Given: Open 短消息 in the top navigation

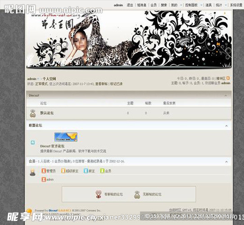Looking at the screenshot, I should 142,5.
